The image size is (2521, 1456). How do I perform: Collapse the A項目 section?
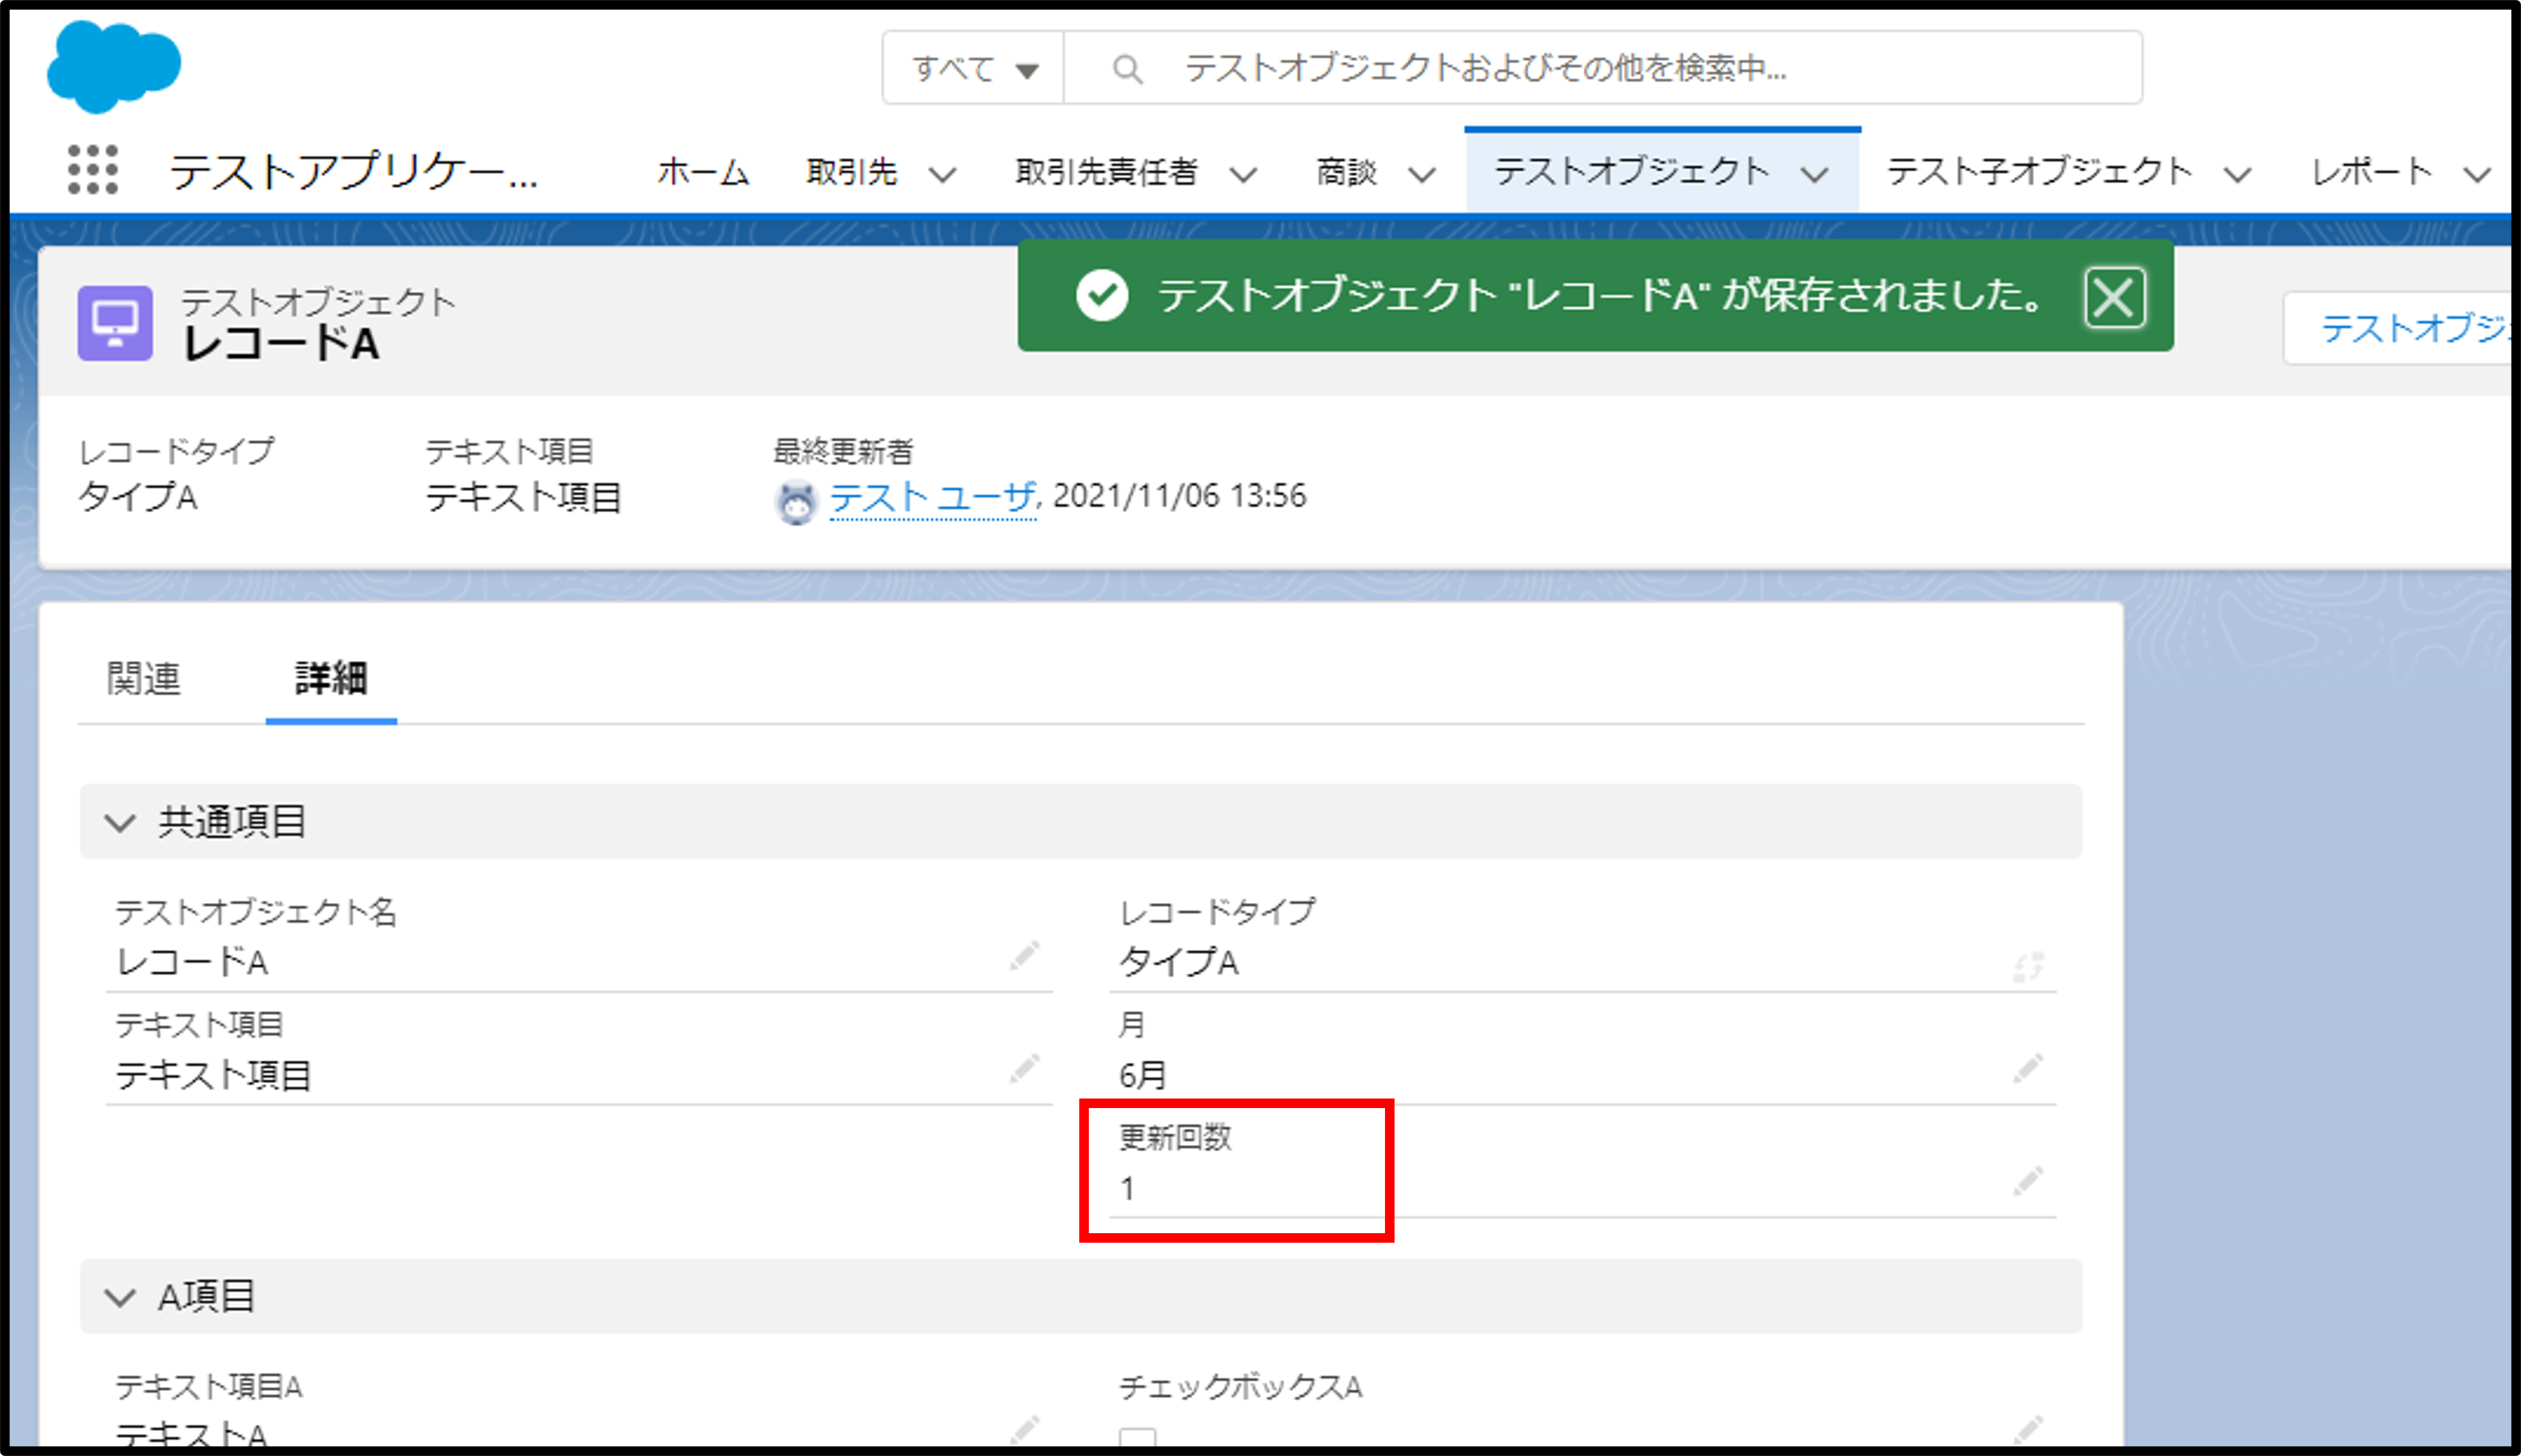click(120, 1297)
